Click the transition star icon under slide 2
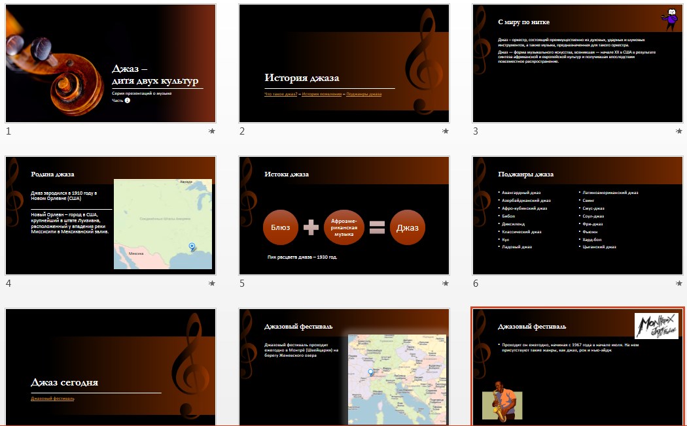Viewport: 687px width, 426px height. [x=446, y=131]
